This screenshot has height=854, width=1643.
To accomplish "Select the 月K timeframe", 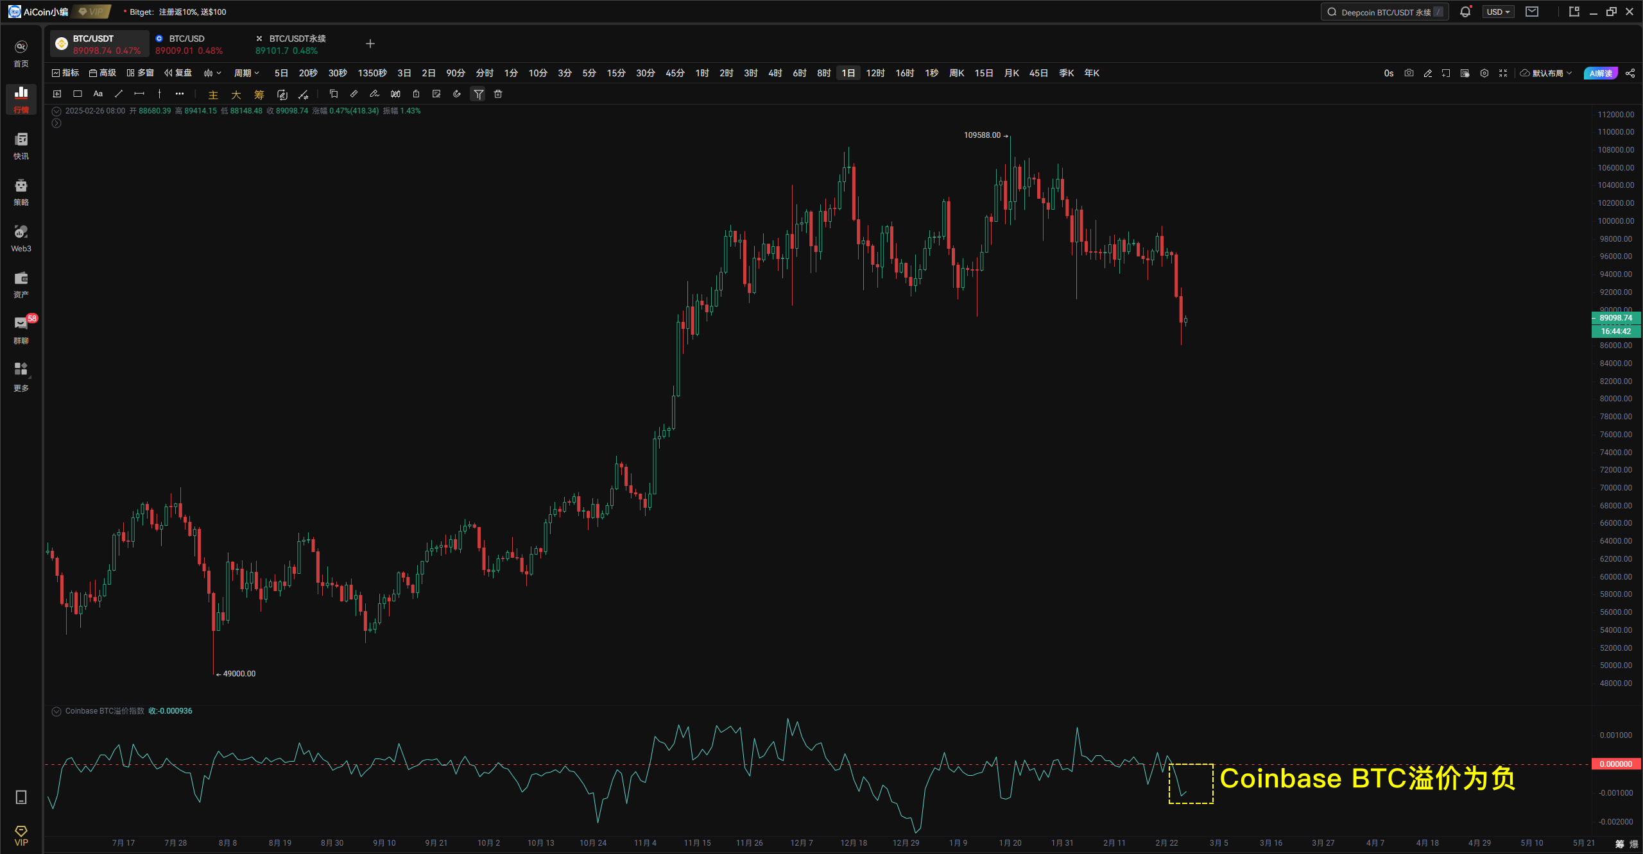I will click(x=1011, y=73).
